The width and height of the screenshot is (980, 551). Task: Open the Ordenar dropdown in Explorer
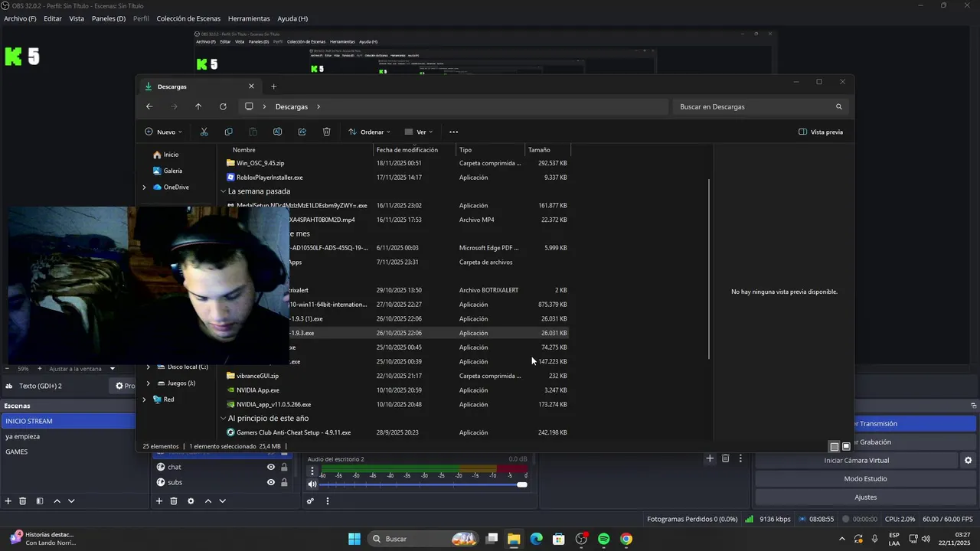click(369, 132)
